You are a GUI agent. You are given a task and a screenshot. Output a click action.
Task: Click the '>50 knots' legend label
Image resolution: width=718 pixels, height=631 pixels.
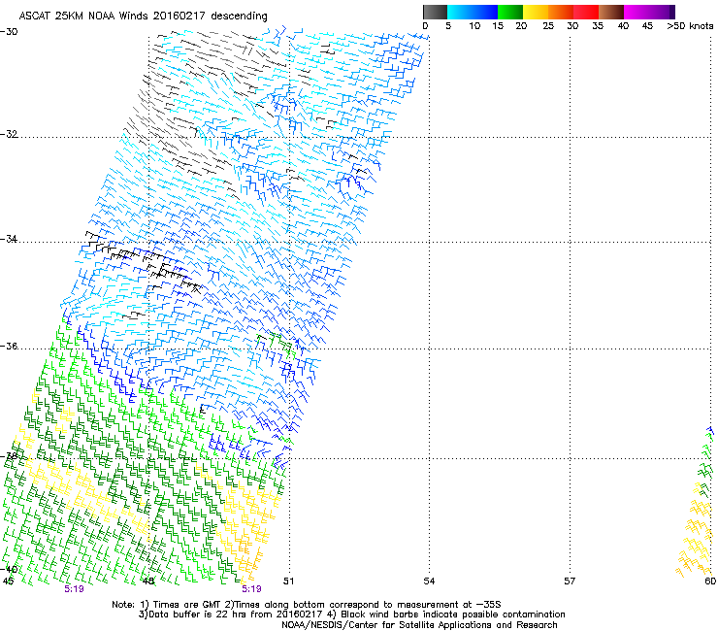[690, 26]
